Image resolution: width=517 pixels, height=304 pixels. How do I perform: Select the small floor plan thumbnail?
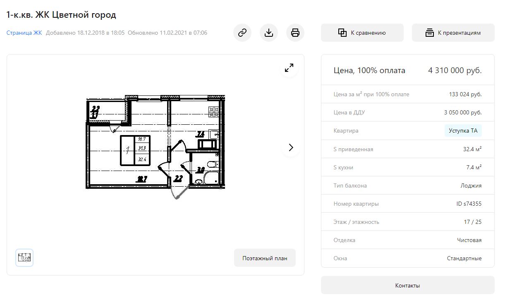tap(24, 258)
